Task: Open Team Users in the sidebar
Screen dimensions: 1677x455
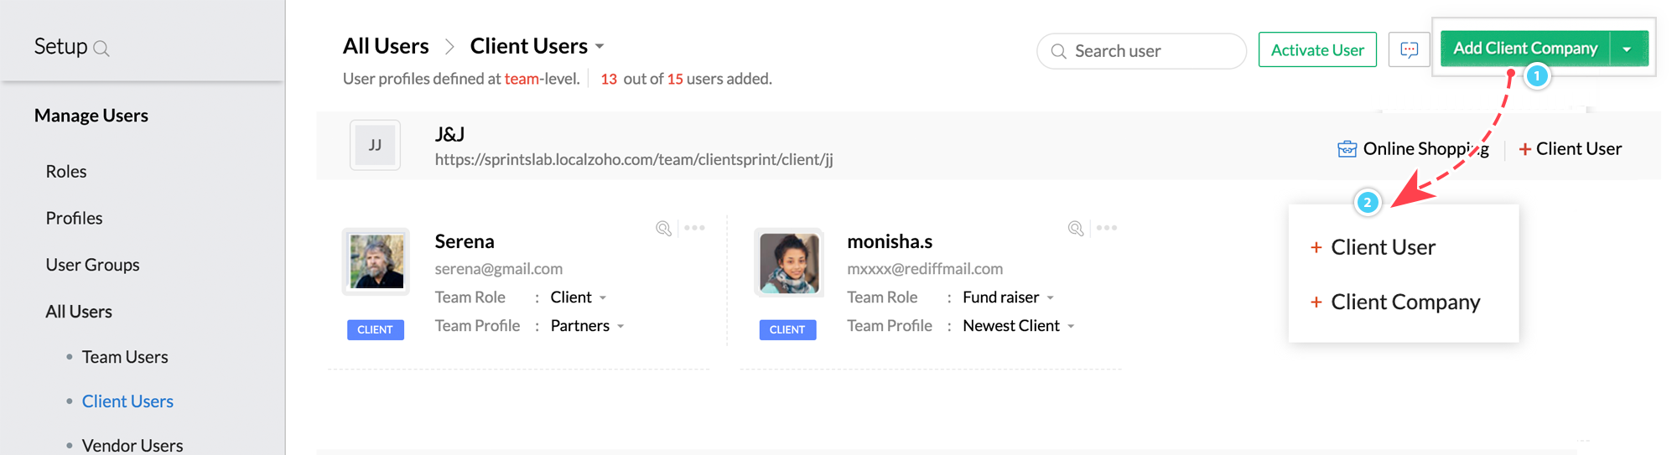Action: pos(125,357)
